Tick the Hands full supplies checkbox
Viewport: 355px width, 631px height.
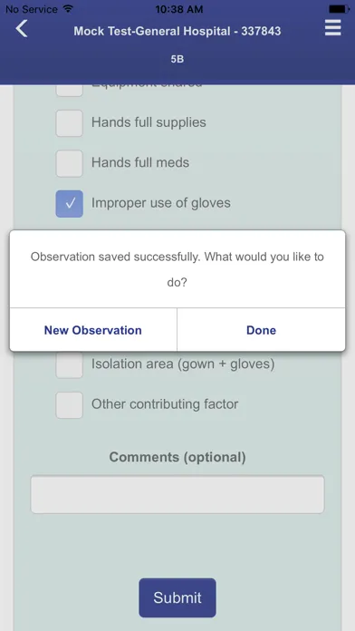tap(69, 122)
